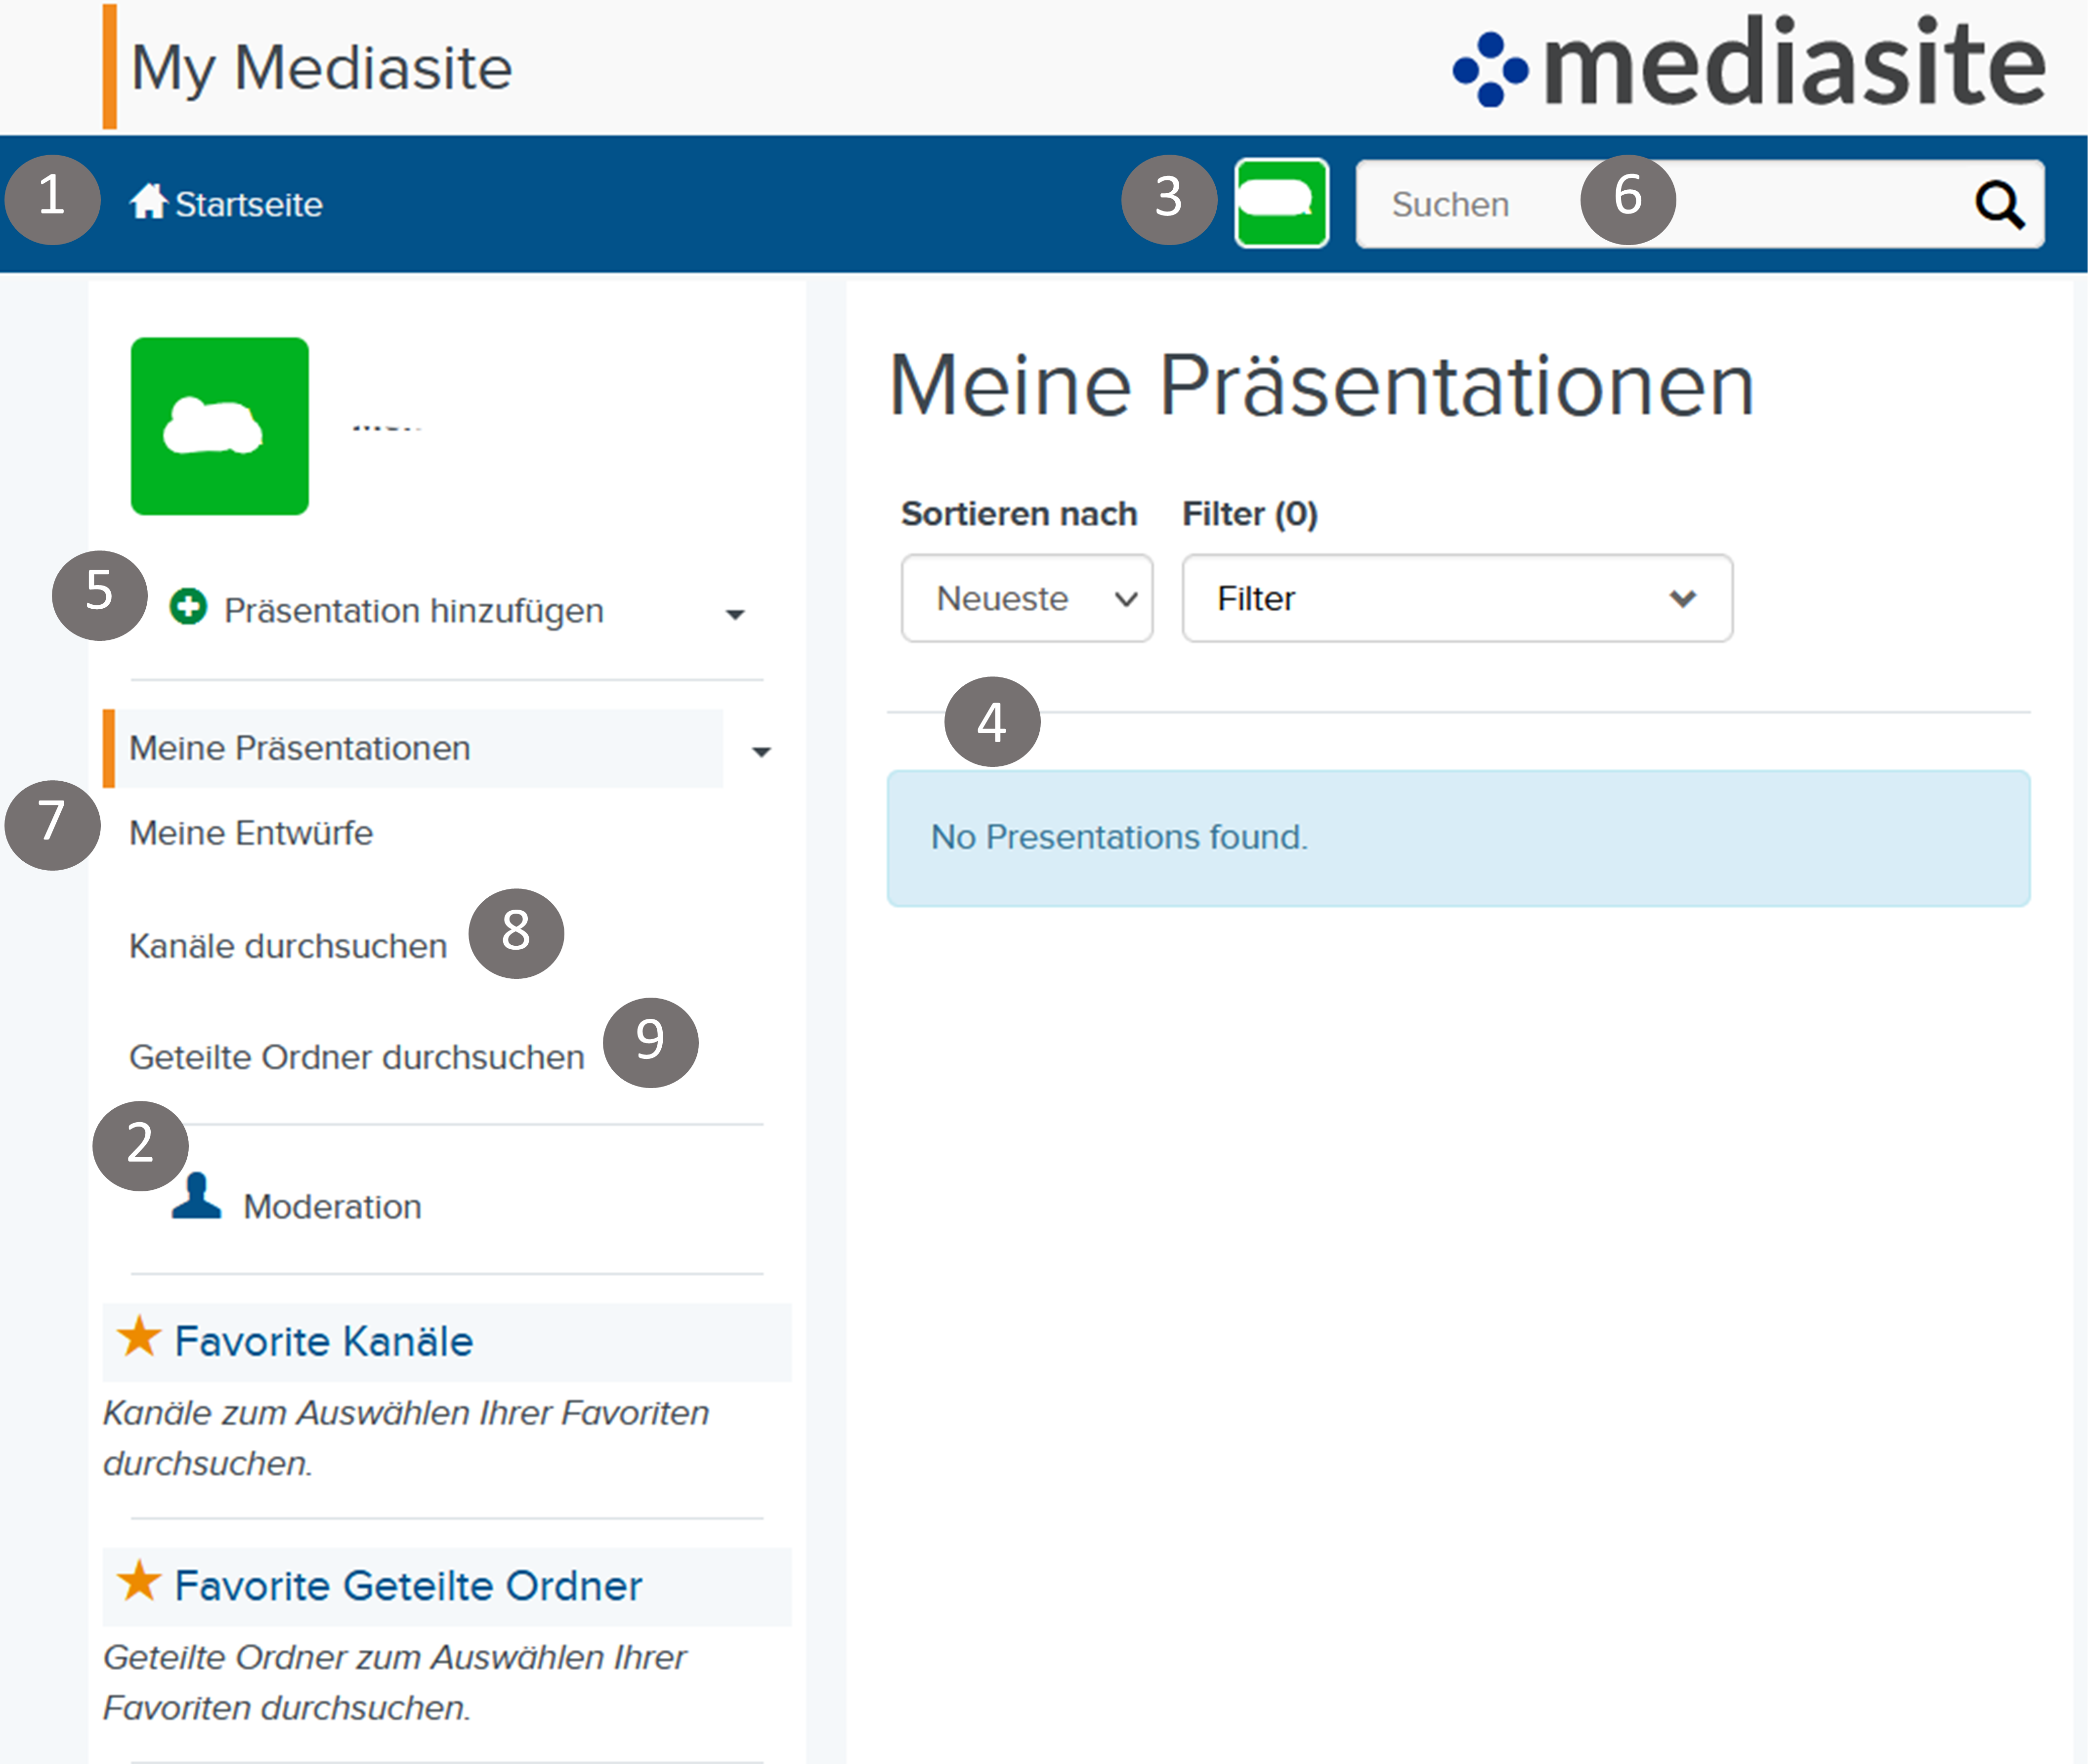
Task: Expand the Meine Präsentationen arrow
Action: click(761, 752)
